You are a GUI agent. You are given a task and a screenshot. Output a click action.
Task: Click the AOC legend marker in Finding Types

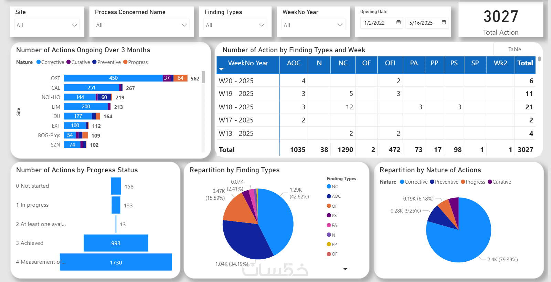pyautogui.click(x=329, y=196)
